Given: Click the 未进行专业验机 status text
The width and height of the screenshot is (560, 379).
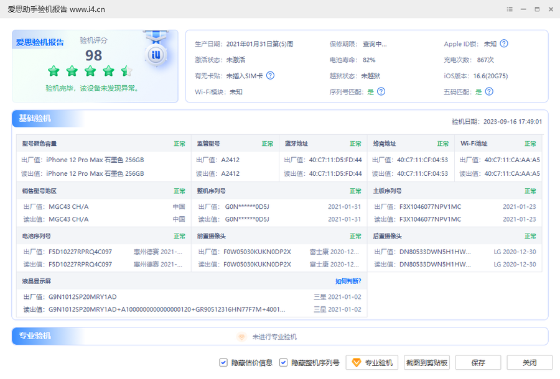Looking at the screenshot, I should pos(274,337).
